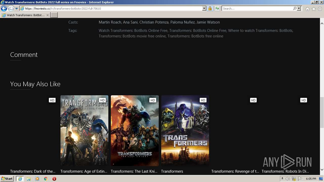Open media player taskbar icon
Screen dimensions: 324x182
tap(37, 179)
